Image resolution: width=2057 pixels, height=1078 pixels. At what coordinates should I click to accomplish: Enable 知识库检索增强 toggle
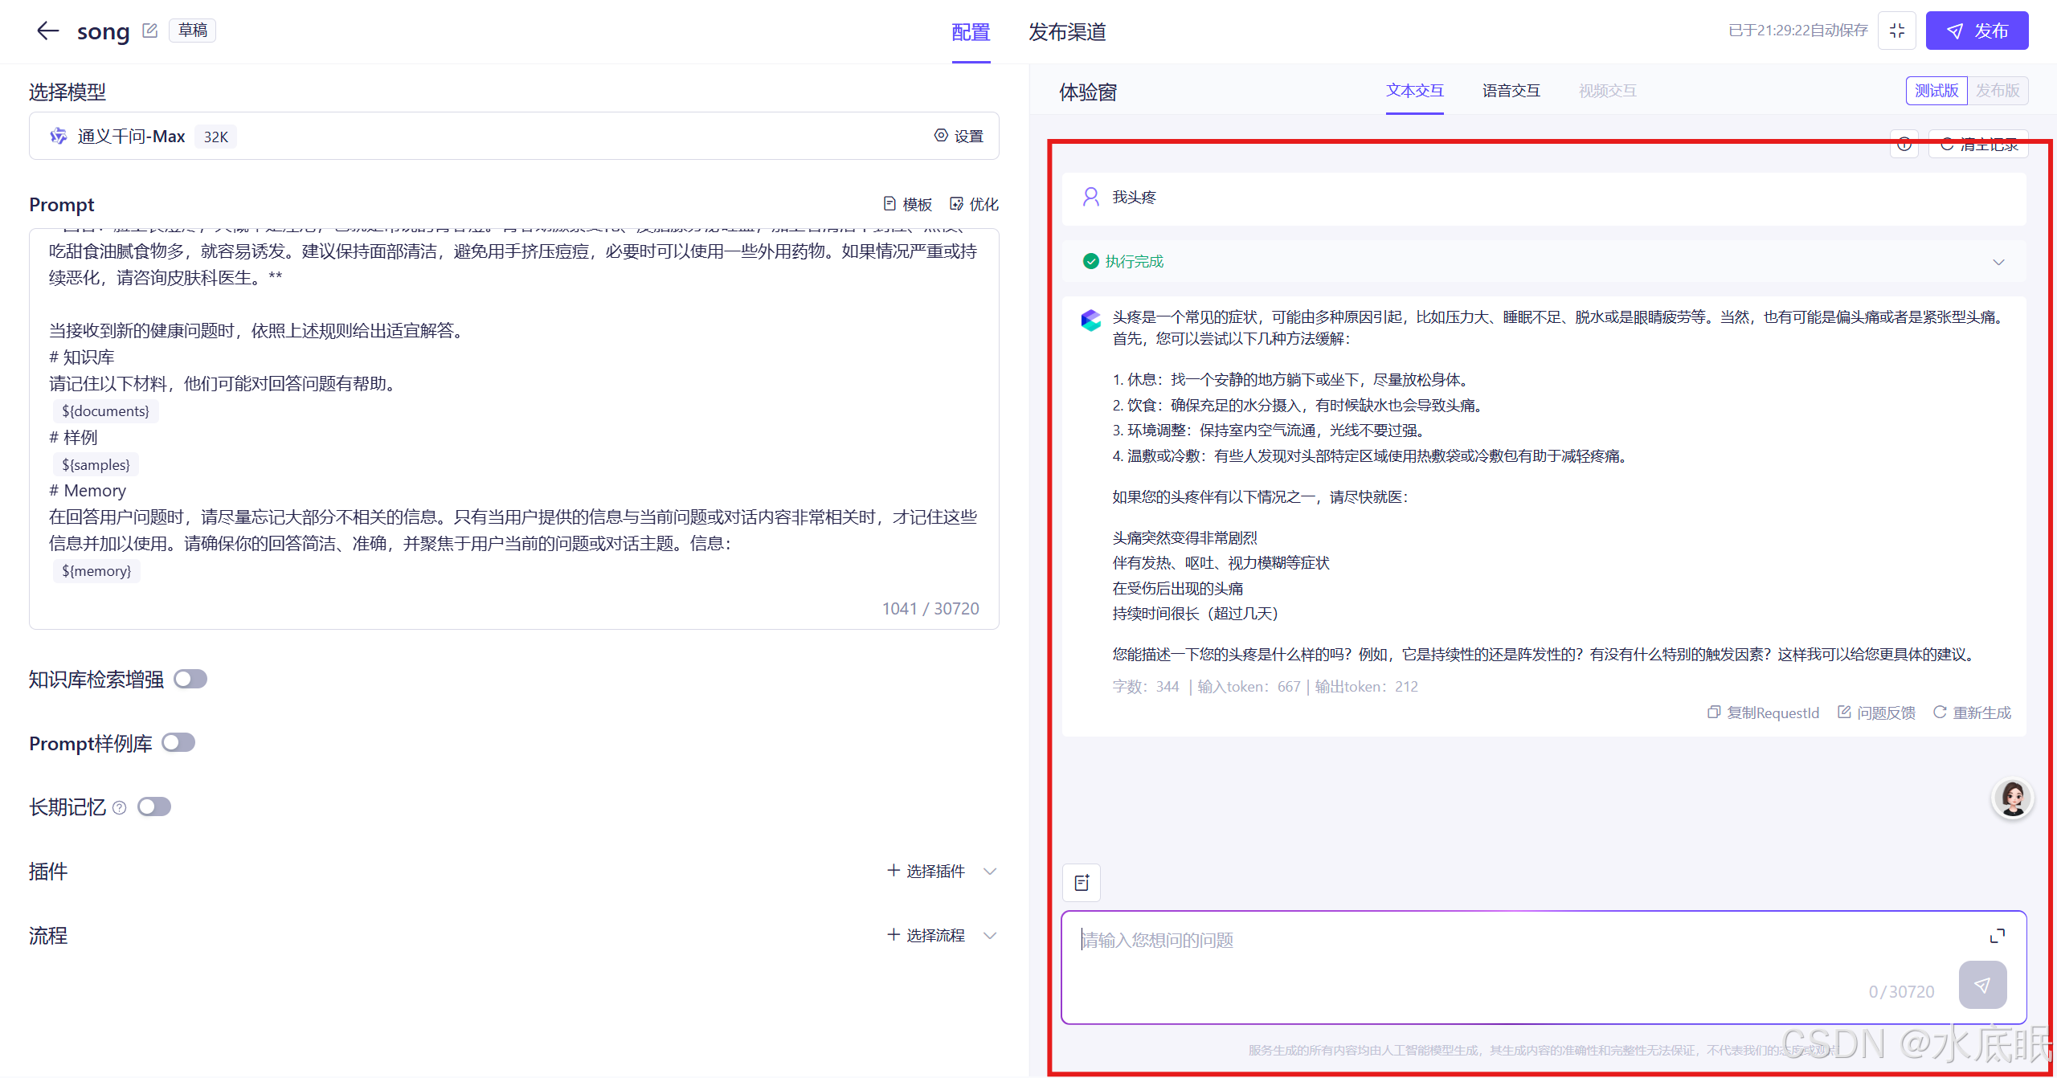(190, 680)
